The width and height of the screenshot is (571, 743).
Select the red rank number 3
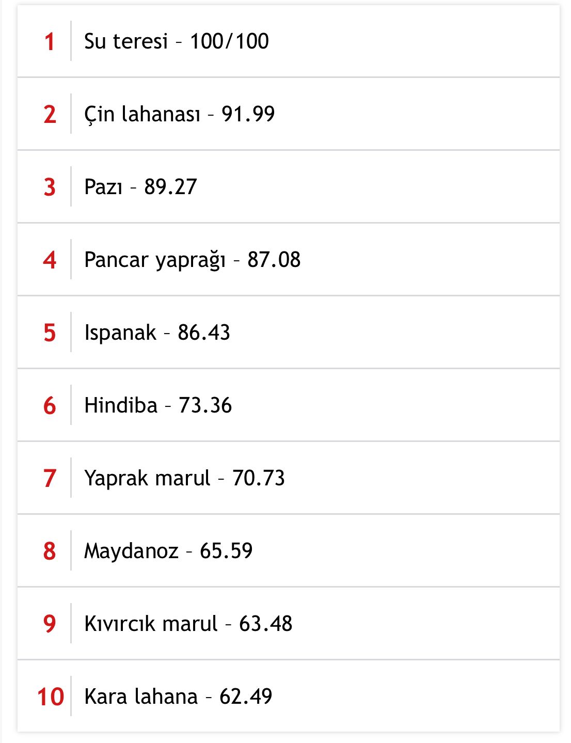coord(50,187)
